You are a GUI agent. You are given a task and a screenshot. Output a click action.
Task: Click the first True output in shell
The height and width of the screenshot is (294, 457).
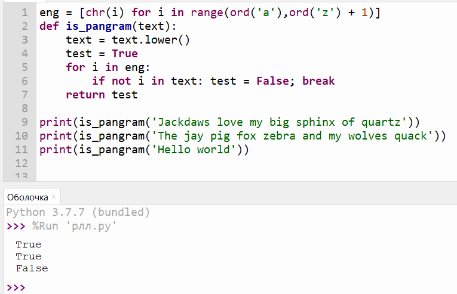(29, 245)
